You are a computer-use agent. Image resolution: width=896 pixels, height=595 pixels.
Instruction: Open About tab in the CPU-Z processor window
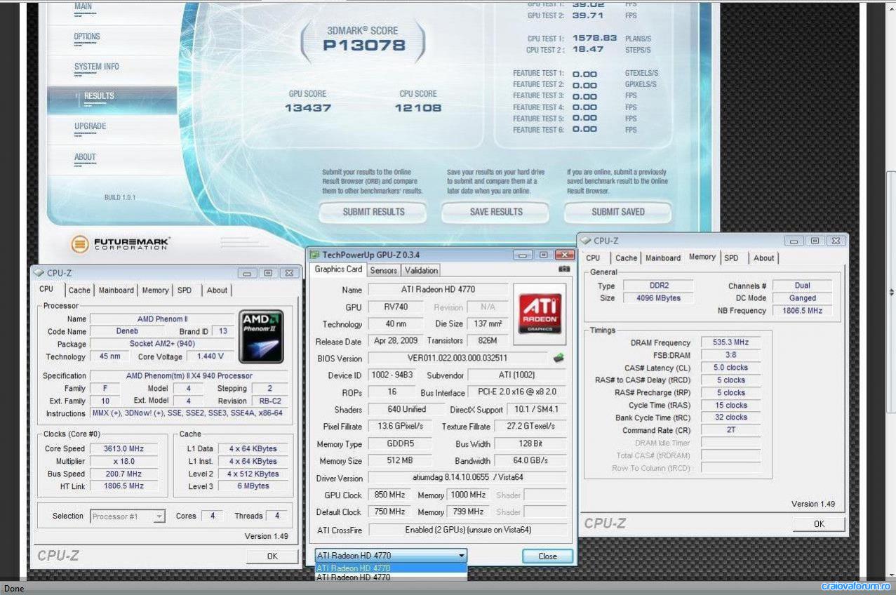pos(217,290)
